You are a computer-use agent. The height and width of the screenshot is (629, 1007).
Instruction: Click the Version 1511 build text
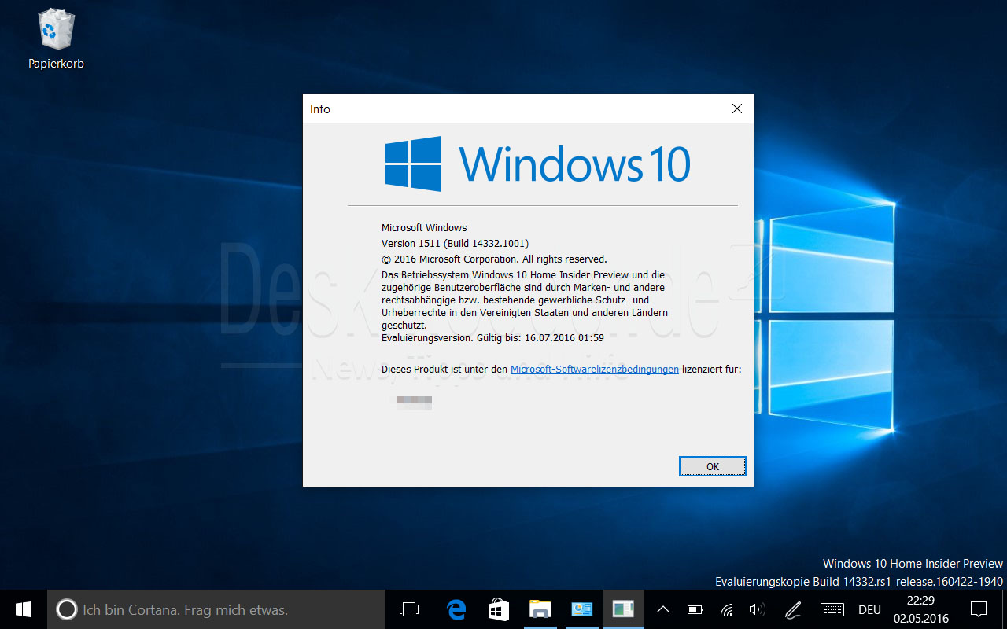click(x=455, y=243)
